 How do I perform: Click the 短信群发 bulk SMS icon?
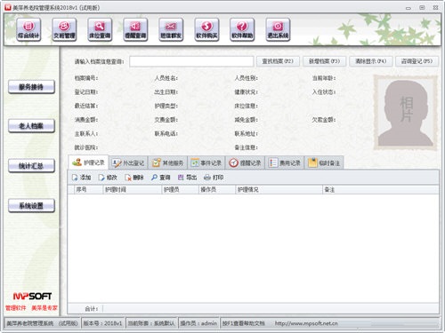pyautogui.click(x=171, y=29)
